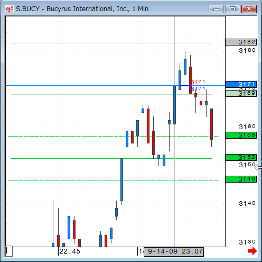Click the red scroll-right arrow
This screenshot has width=262, height=262.
(x=252, y=251)
